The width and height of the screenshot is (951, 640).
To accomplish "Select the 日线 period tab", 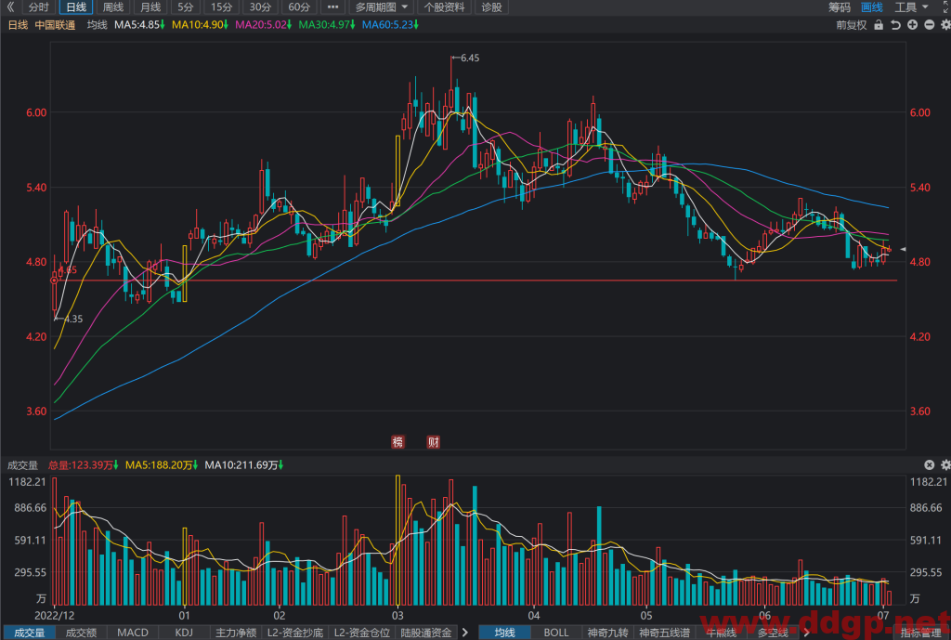I will [x=76, y=7].
